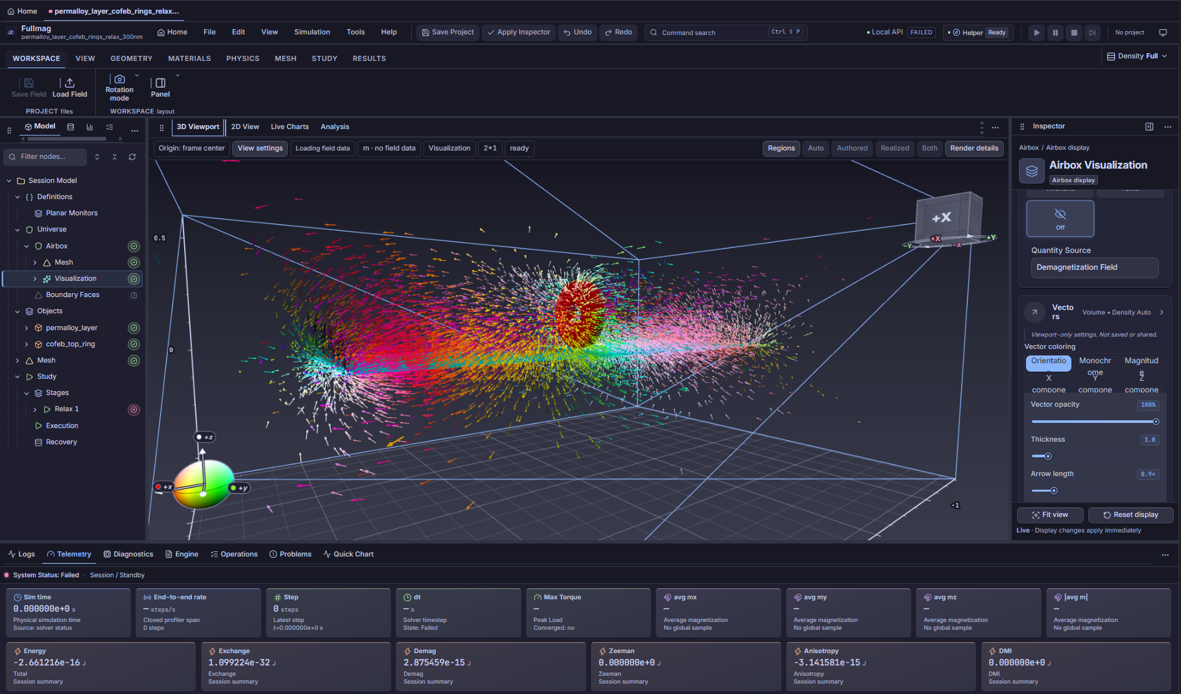
Task: Adjust the Vector opacity slider
Action: point(1095,422)
